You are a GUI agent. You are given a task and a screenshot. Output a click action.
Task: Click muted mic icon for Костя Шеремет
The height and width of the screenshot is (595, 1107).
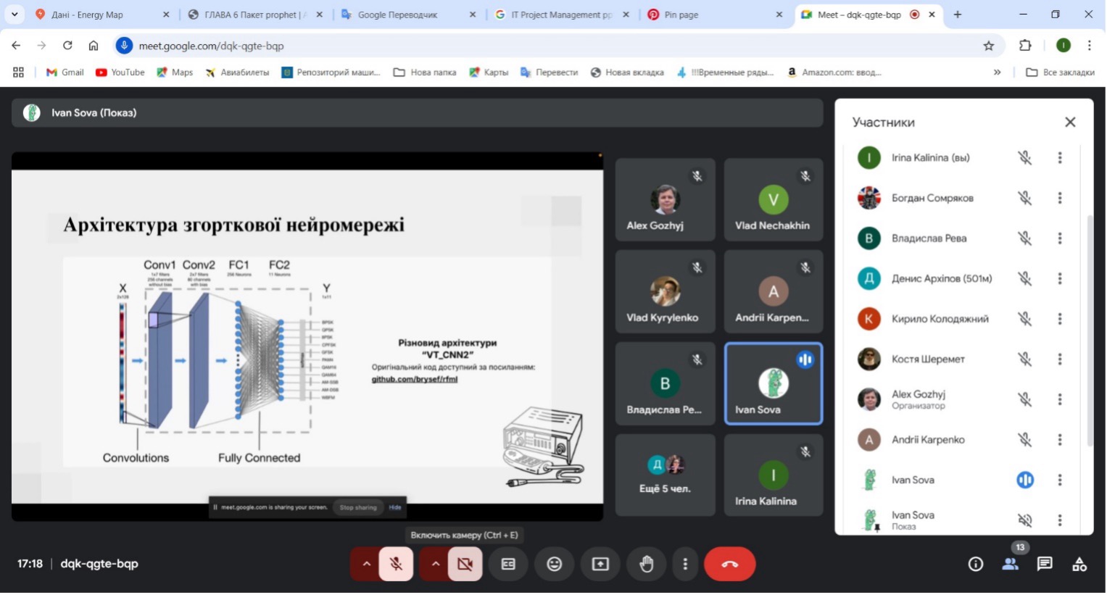tap(1024, 359)
